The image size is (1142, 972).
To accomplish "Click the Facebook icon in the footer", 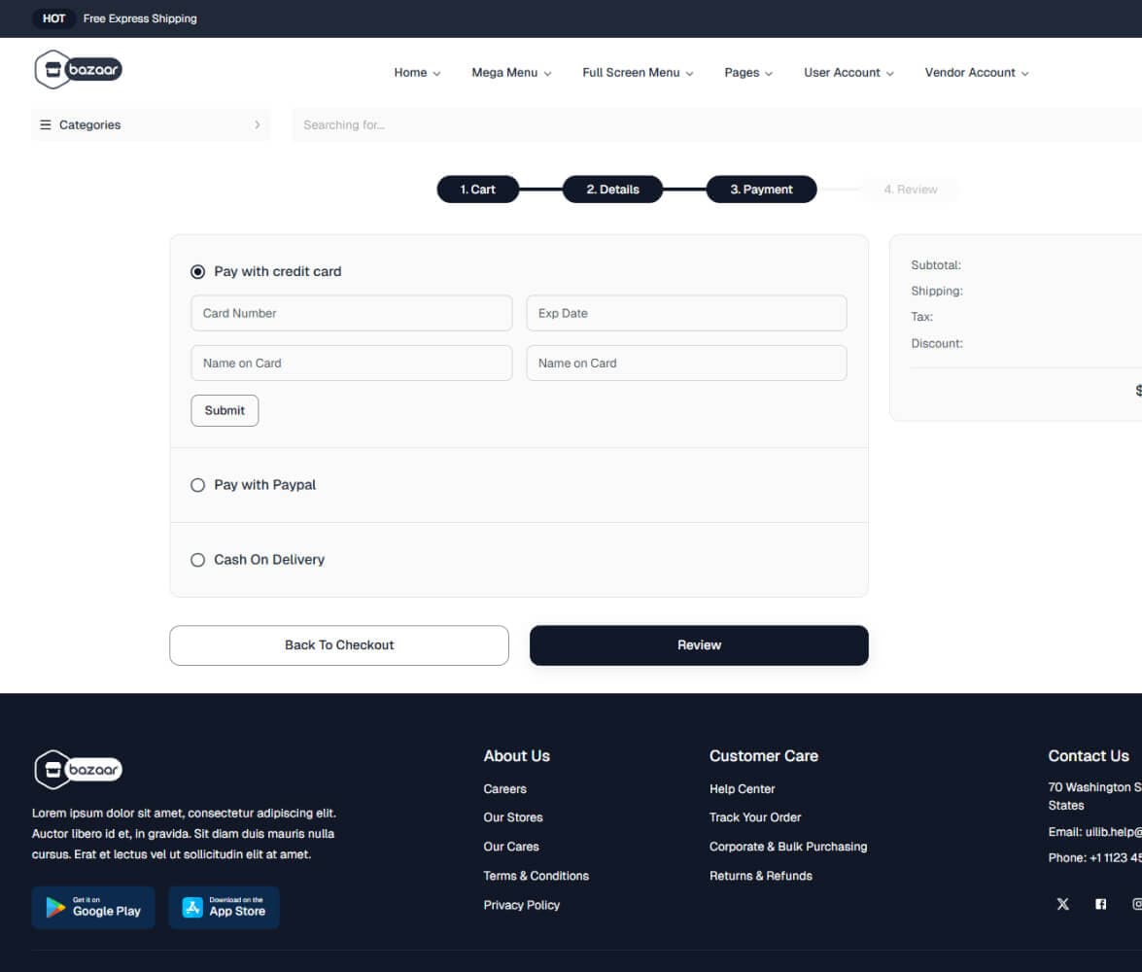I will [1100, 904].
